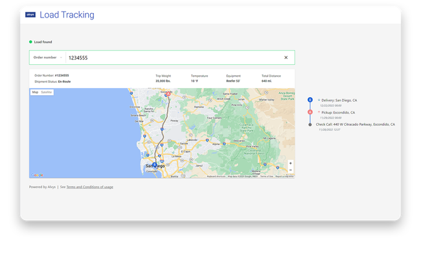
Task: Click the red pickup marker A on map
Action: pos(168,94)
